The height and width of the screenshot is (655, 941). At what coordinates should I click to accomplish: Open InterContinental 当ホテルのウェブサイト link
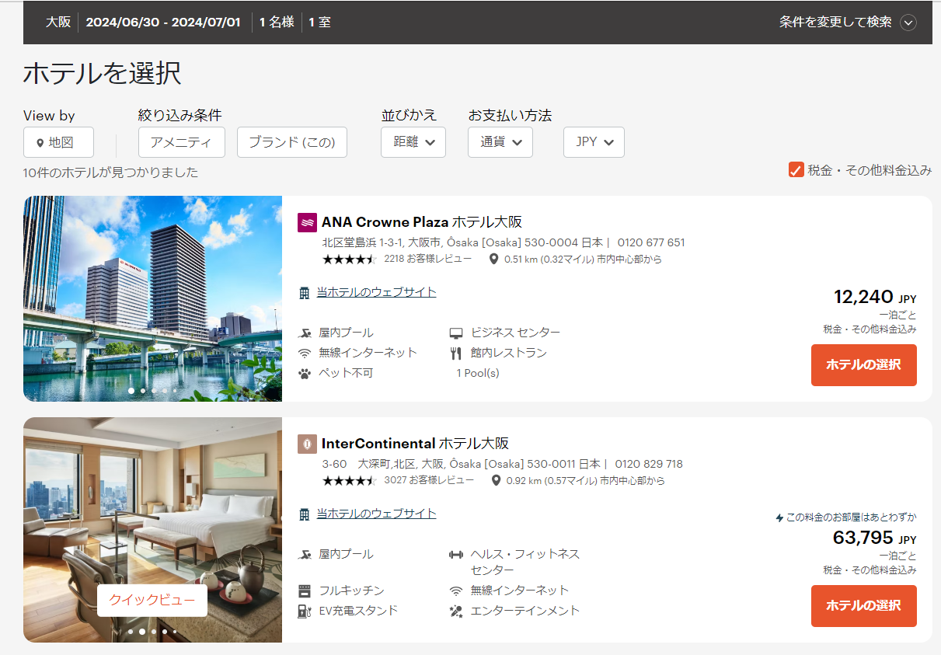pos(376,514)
